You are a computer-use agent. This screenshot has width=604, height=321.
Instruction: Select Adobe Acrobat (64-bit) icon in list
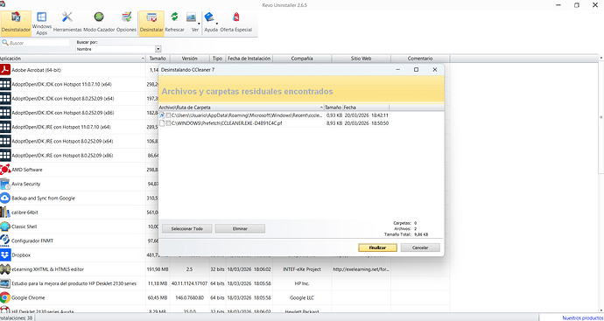tap(5, 70)
